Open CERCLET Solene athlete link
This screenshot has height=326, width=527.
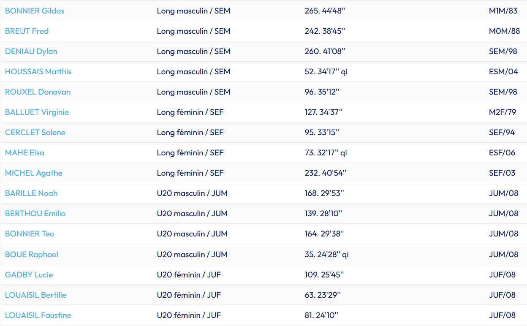35,133
